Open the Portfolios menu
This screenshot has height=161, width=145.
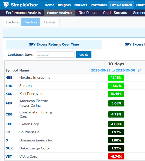pyautogui.click(x=99, y=5)
